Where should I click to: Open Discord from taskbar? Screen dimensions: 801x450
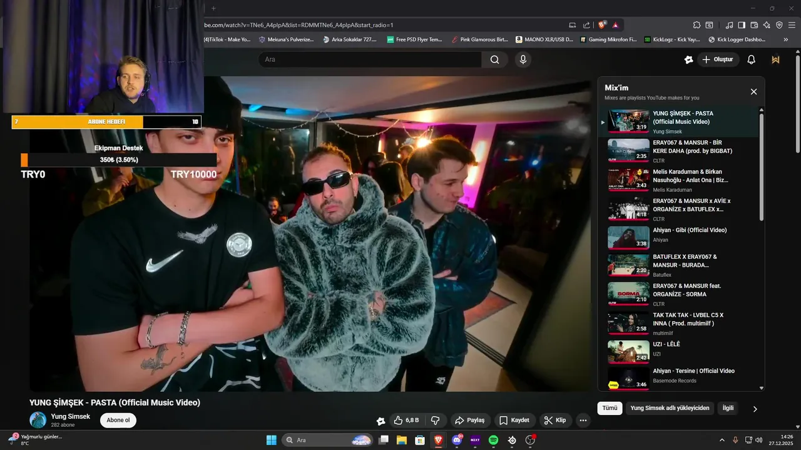point(457,440)
